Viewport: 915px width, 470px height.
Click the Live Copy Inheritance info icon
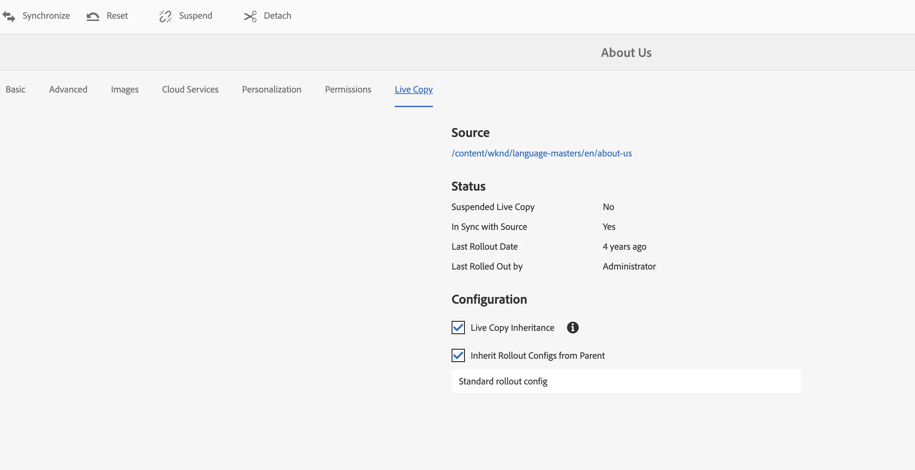click(x=572, y=328)
